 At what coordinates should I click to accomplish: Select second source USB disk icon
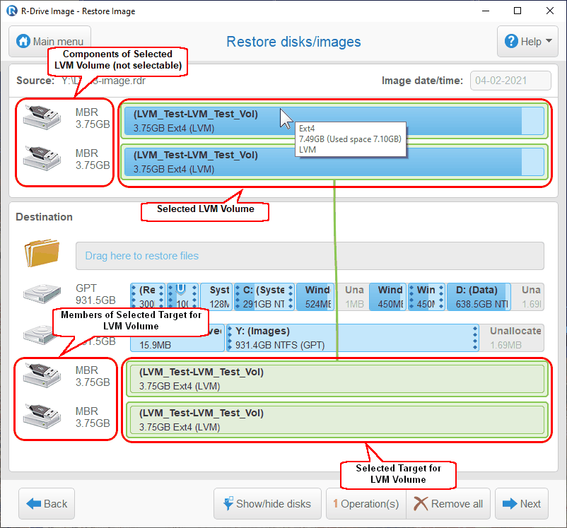coord(42,158)
